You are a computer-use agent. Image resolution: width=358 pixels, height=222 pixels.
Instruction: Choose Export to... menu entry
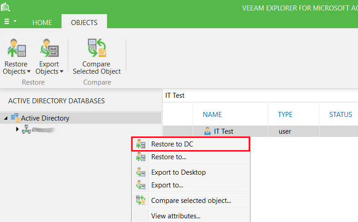tap(191, 185)
